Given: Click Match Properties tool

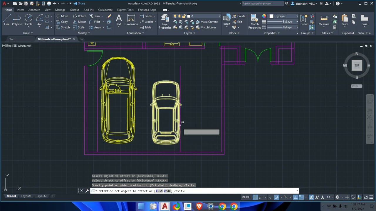Looking at the screenshot, I should click(x=254, y=21).
